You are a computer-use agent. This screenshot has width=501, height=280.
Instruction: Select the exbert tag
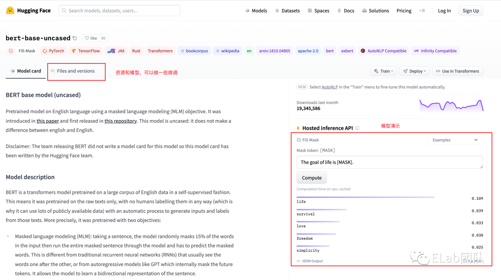point(347,51)
